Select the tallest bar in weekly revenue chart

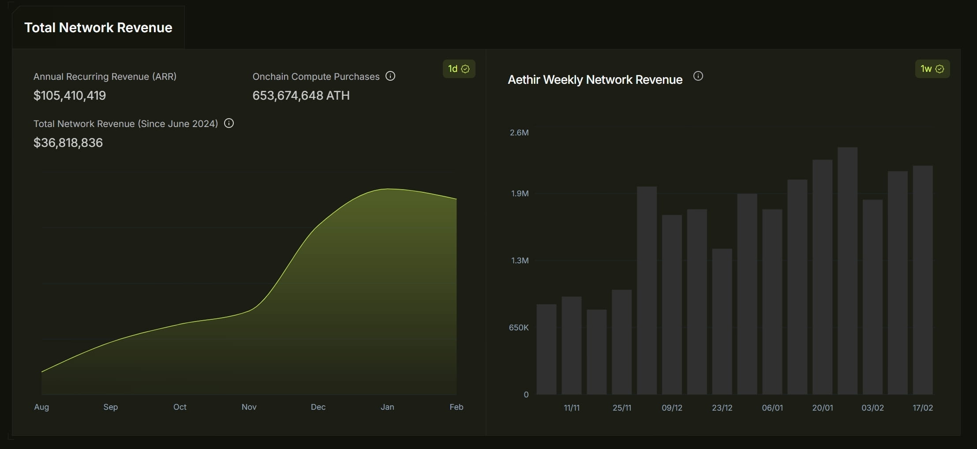coord(847,271)
